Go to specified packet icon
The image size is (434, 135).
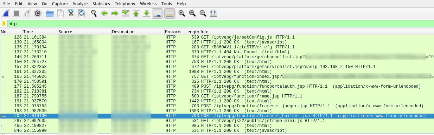click(x=126, y=13)
